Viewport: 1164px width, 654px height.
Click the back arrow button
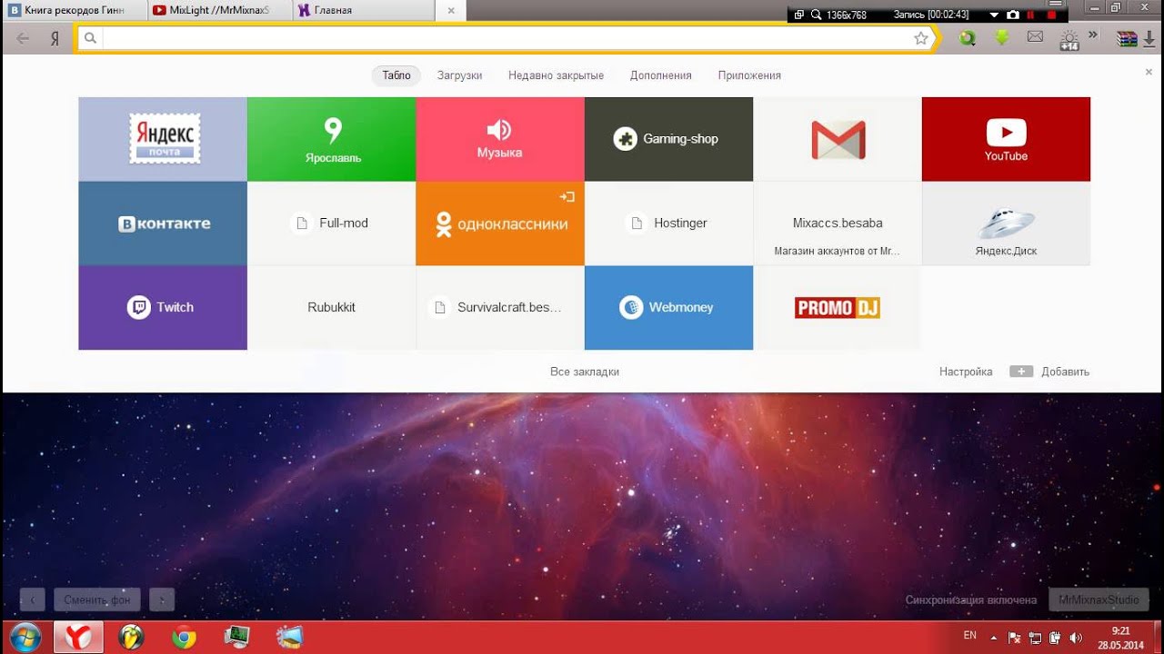[23, 38]
